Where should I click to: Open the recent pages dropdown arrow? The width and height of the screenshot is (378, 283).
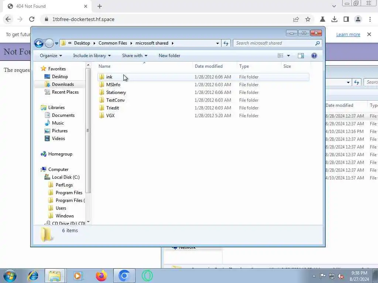[56, 43]
